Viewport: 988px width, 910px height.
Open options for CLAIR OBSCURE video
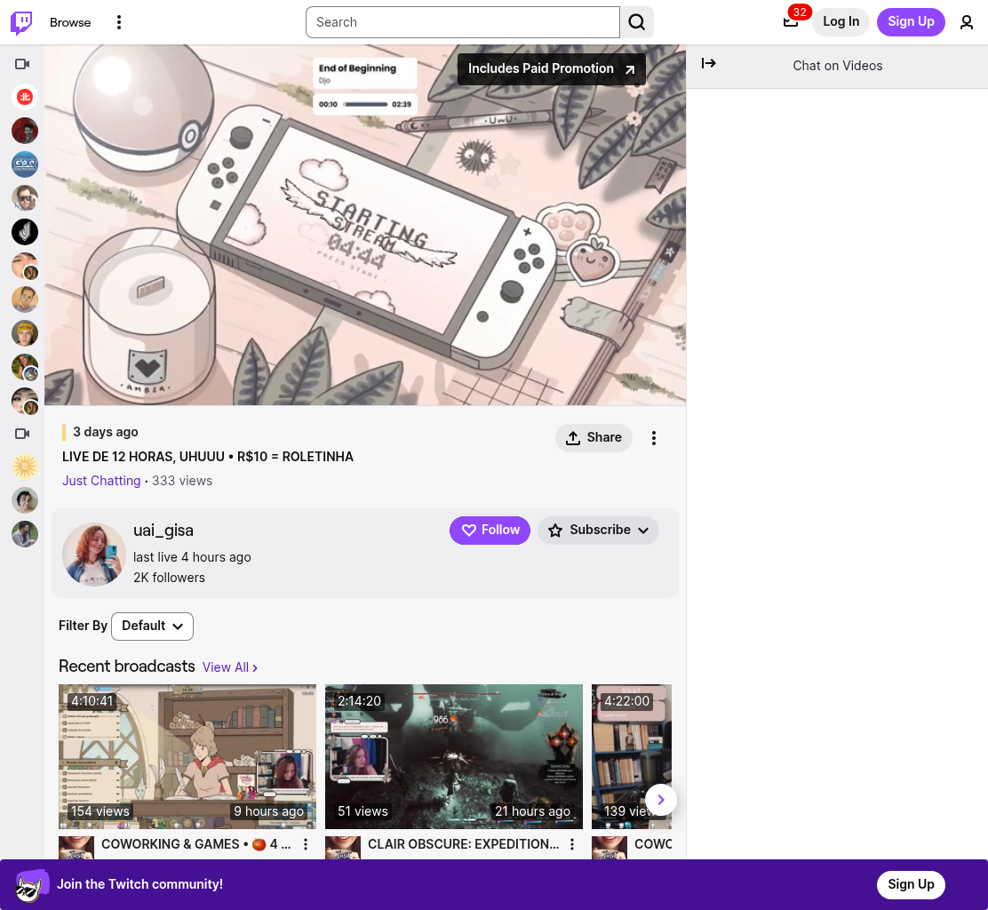click(572, 844)
